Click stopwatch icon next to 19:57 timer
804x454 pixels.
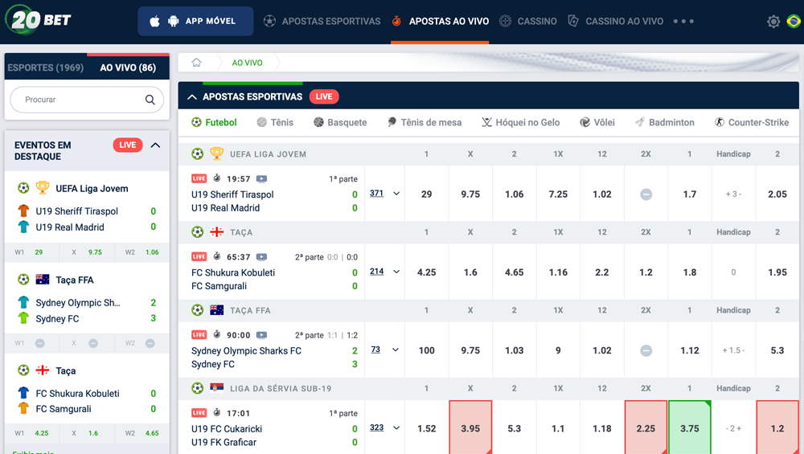coord(217,178)
